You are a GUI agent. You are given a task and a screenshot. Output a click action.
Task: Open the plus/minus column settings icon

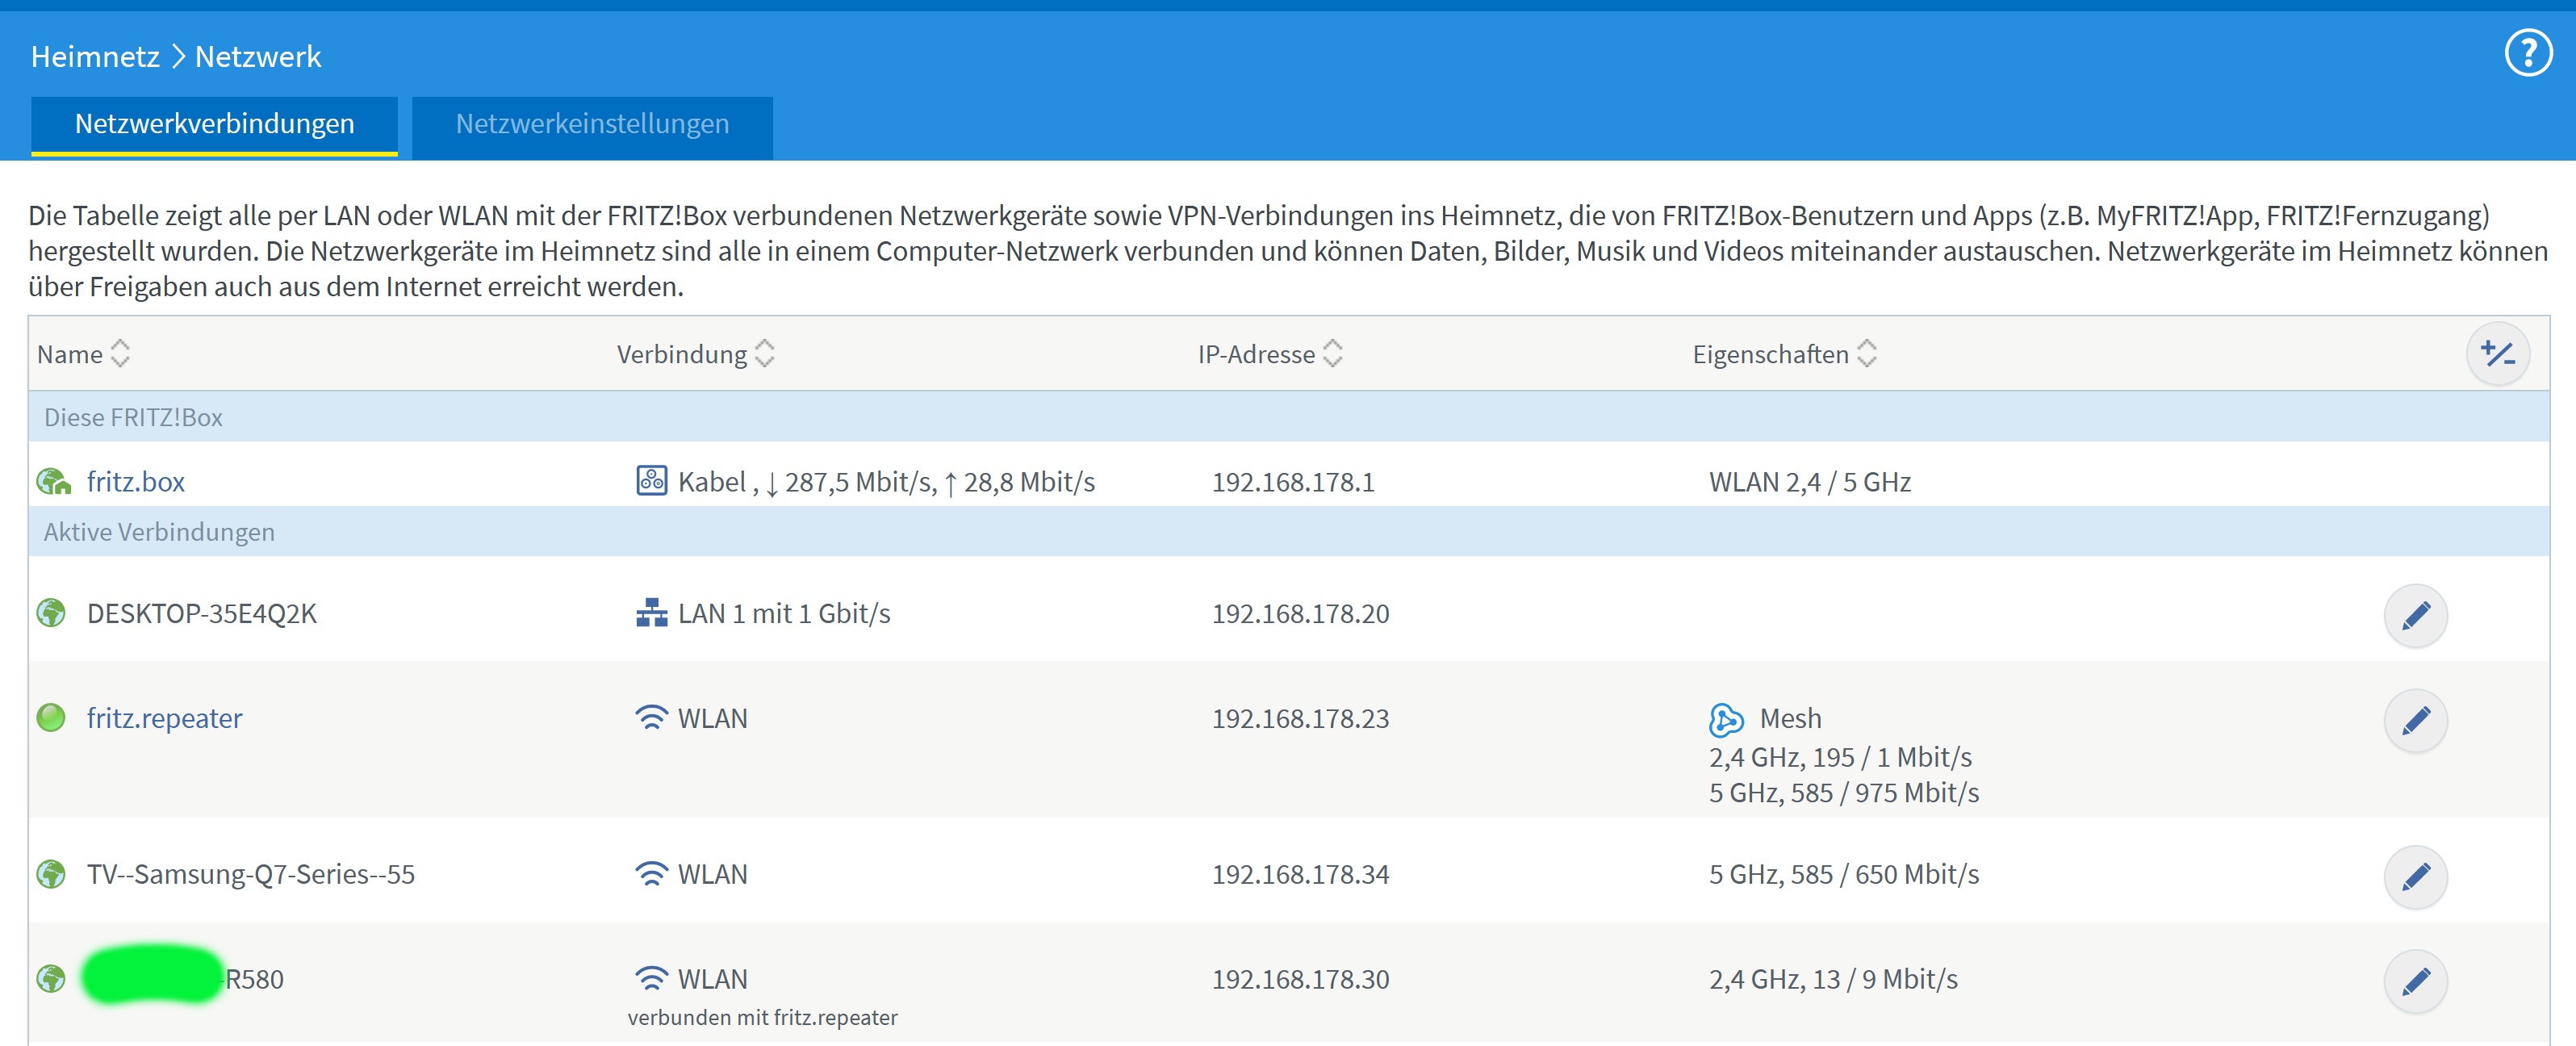(x=2497, y=354)
